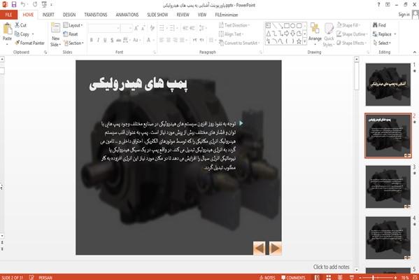The image size is (419, 280).
Task: Undo the last action
Action: [23, 4]
